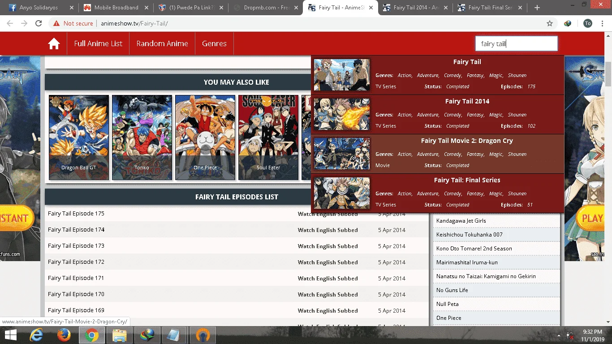Open Genres menu

pos(214,43)
